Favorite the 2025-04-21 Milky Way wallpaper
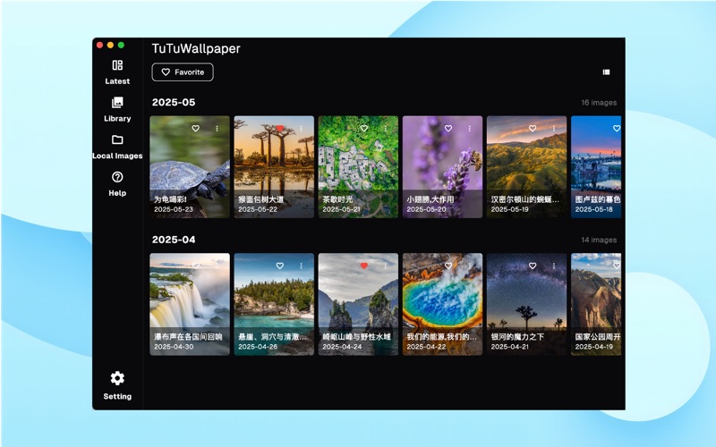Viewport: 716px width, 447px height. click(533, 266)
